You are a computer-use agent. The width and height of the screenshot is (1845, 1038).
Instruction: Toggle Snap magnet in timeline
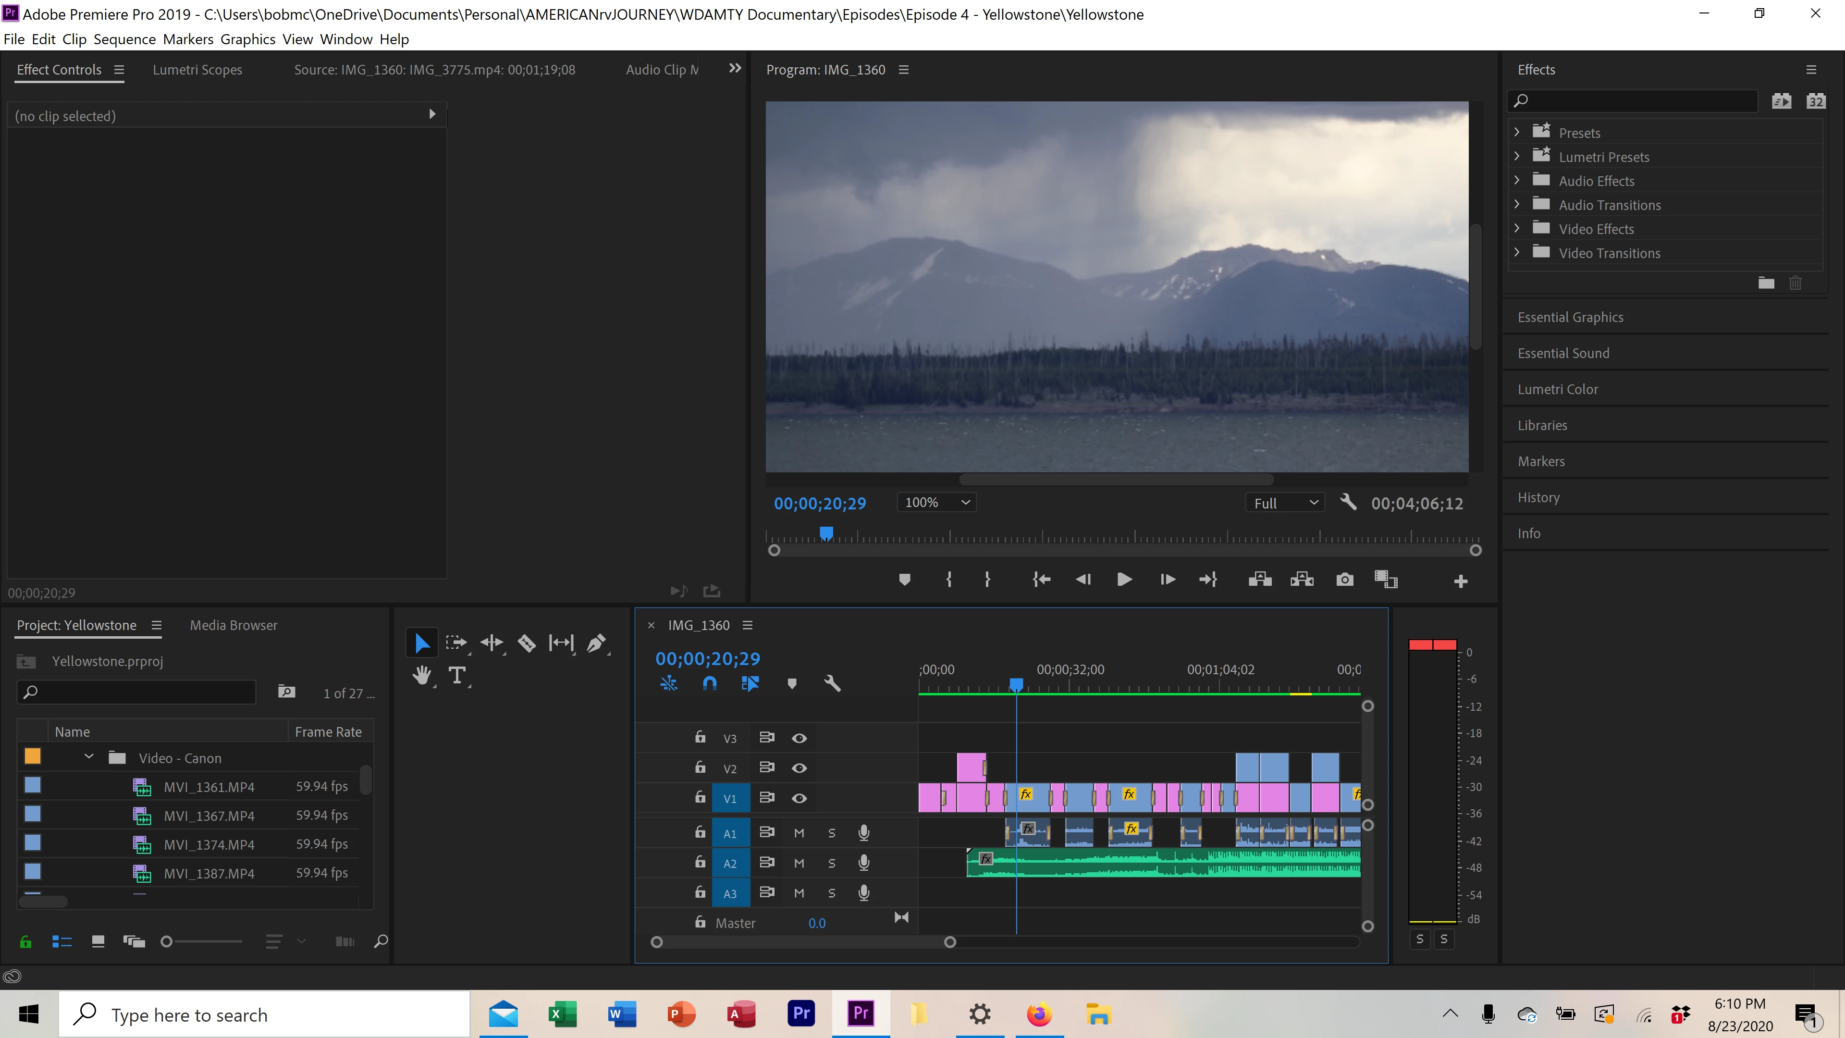pos(709,683)
